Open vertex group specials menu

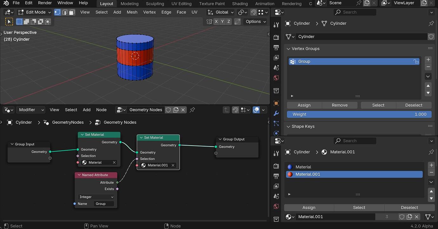pos(428,76)
